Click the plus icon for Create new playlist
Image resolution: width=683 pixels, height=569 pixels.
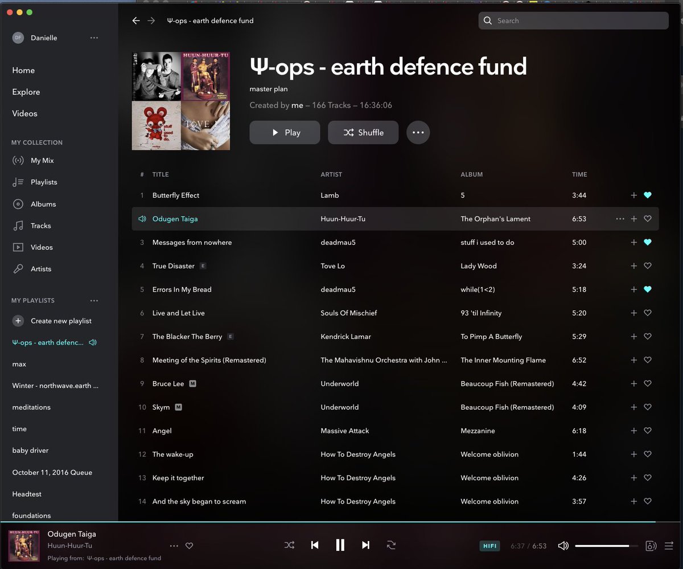click(18, 321)
